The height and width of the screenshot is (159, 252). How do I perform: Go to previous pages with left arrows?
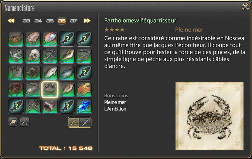click(11, 21)
